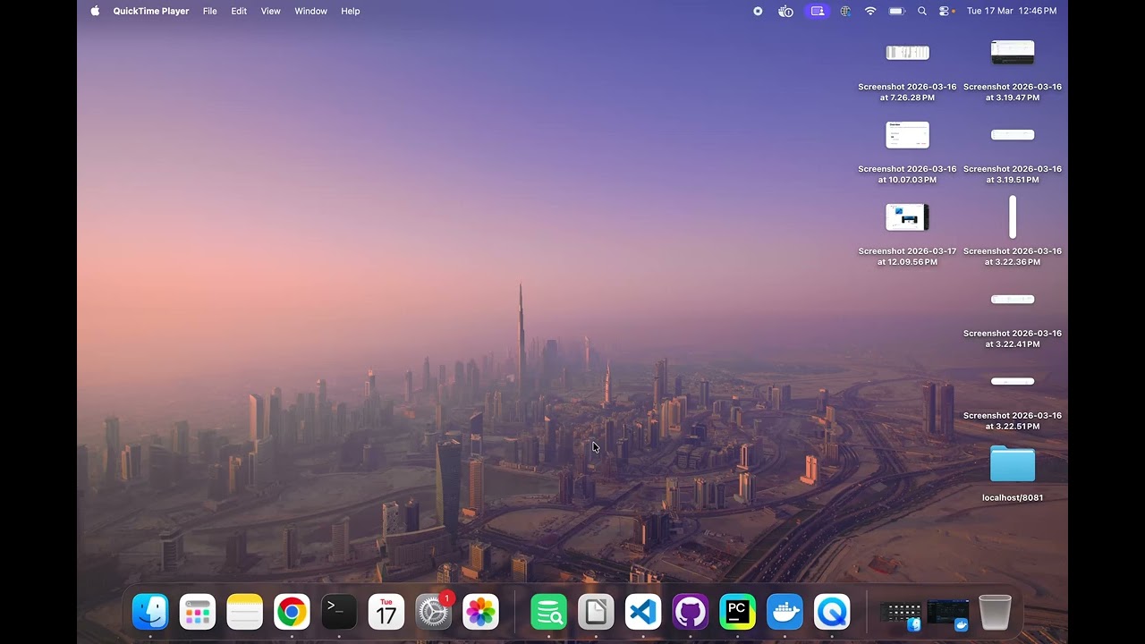
Task: Open Spotlight search
Action: click(922, 11)
